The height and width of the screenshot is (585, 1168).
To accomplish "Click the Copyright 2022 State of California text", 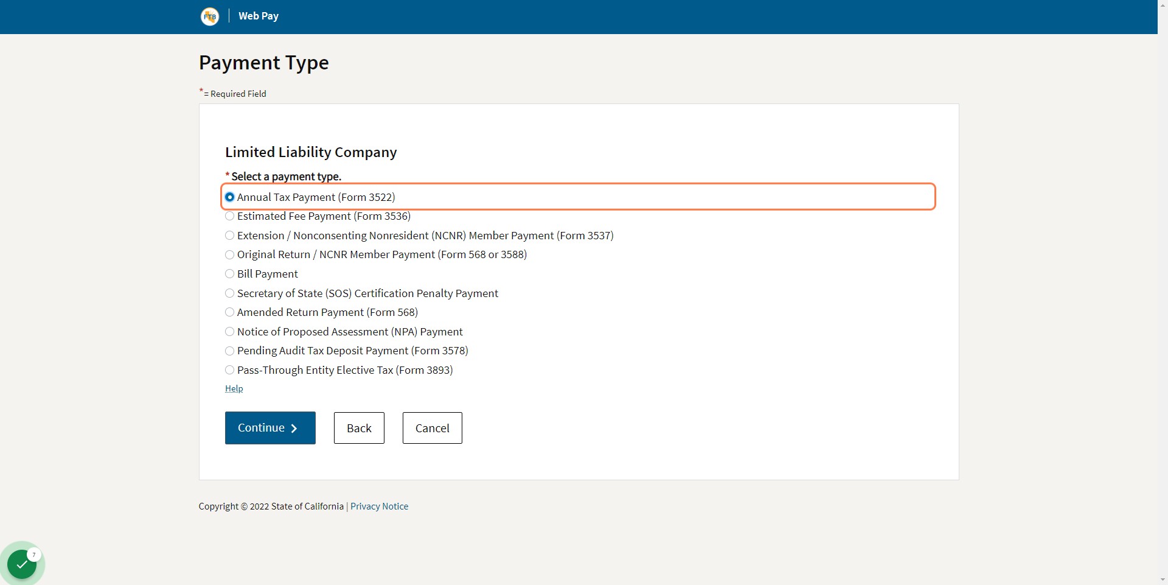I will click(271, 506).
